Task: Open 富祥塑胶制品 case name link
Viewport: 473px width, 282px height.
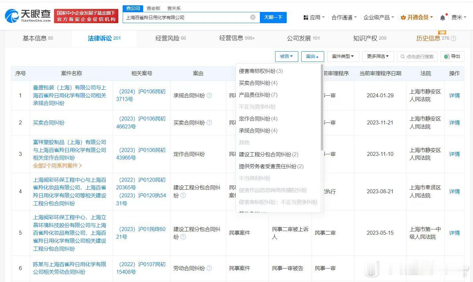Action: pos(70,150)
